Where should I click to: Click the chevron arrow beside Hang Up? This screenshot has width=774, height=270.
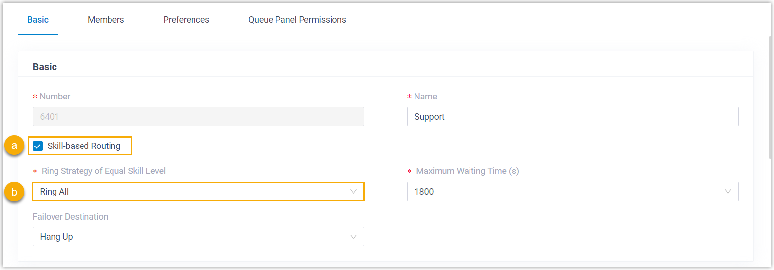(x=353, y=237)
